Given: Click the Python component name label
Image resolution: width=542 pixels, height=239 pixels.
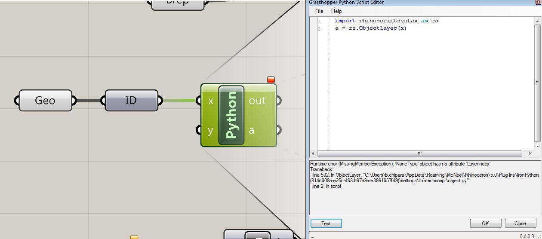Looking at the screenshot, I should pos(231,115).
